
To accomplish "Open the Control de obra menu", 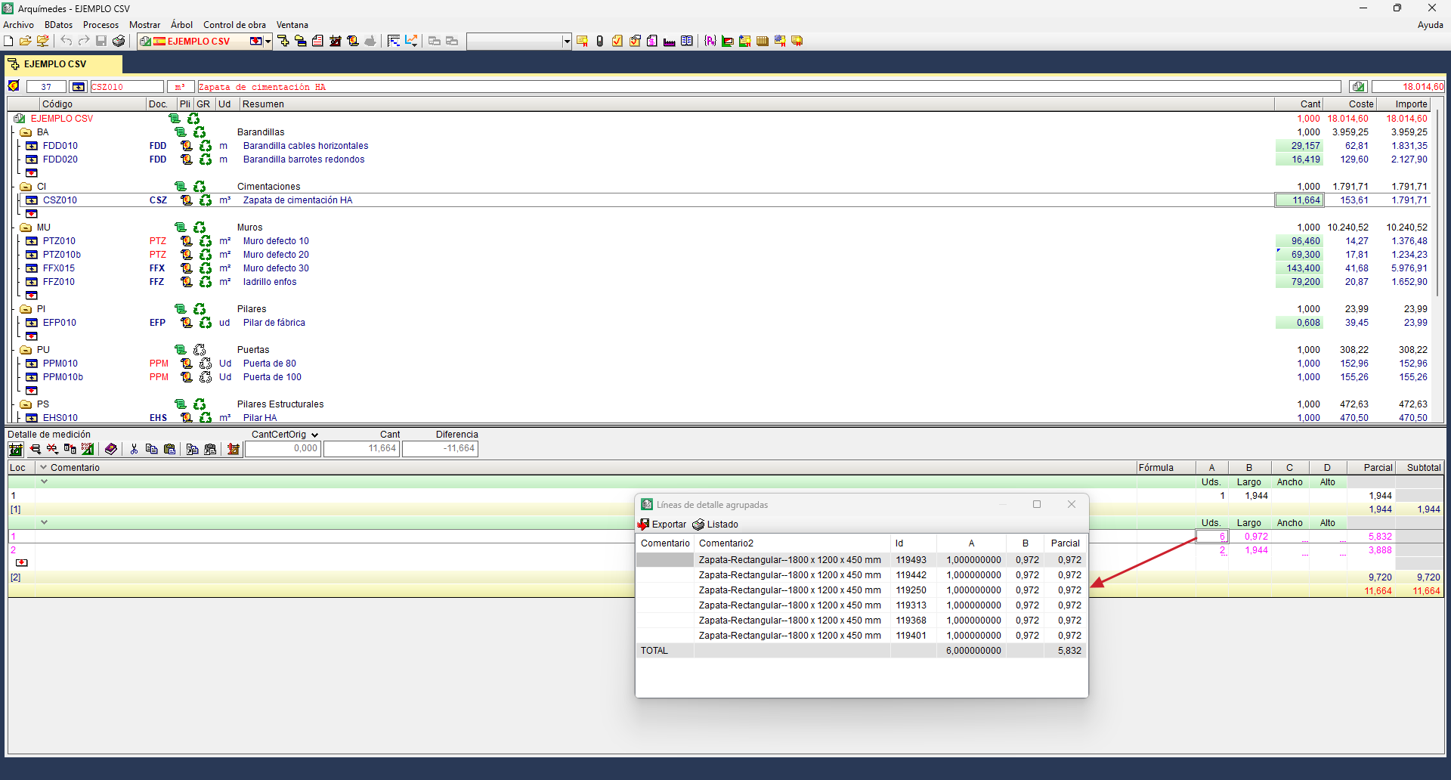I will 234,25.
